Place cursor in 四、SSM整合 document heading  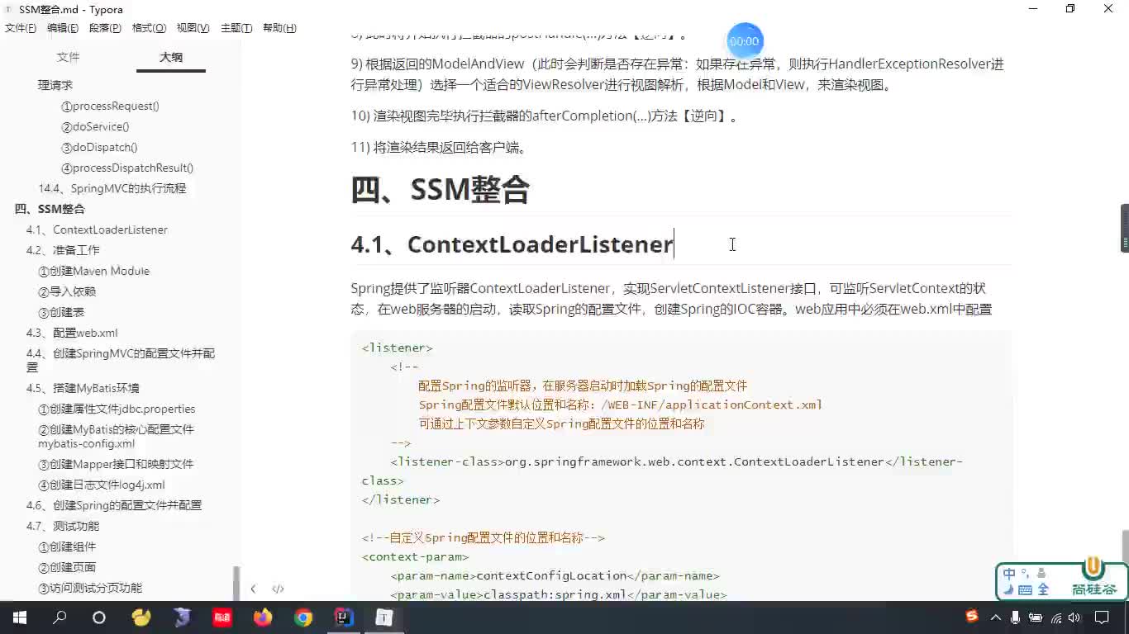click(441, 190)
